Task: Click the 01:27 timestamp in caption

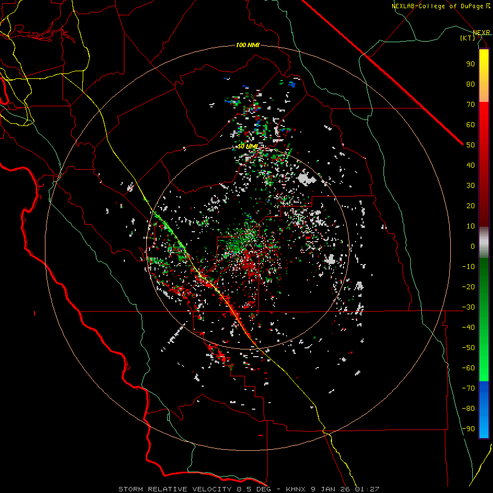Action: click(367, 489)
